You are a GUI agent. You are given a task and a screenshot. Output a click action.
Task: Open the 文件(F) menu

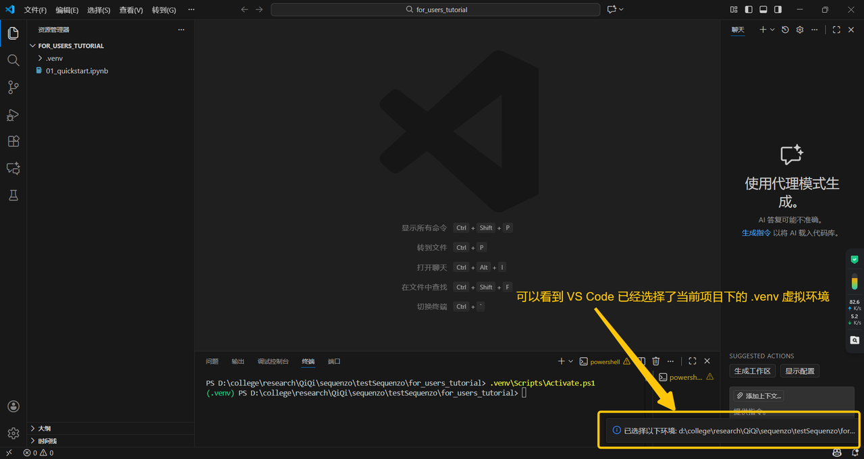(35, 10)
